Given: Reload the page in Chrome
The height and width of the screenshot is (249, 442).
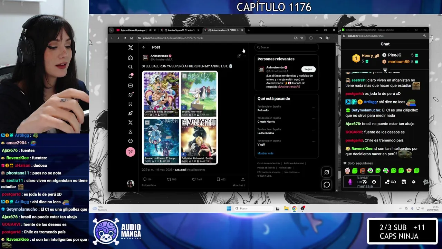Looking at the screenshot, I should tap(125, 38).
